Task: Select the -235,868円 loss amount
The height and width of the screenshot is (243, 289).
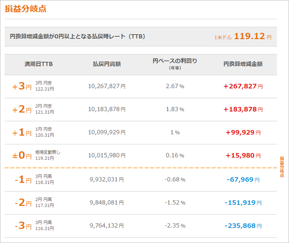Action: 243,226
